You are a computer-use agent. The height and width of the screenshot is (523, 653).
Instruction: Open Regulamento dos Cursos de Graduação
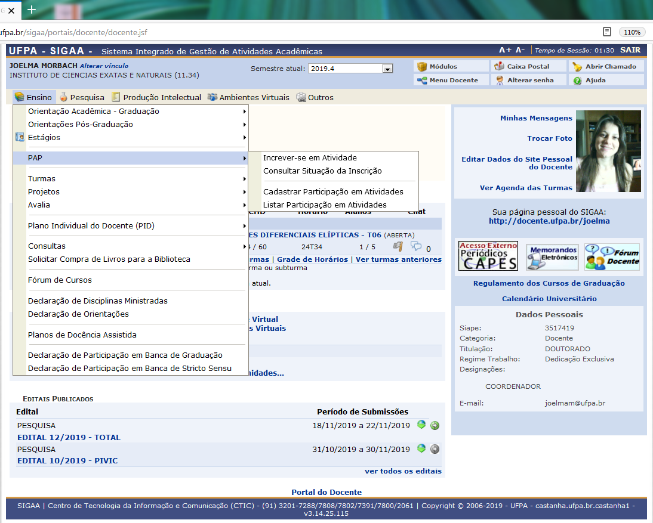[x=549, y=283]
